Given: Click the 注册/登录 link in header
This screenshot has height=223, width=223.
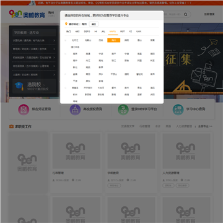Looking at the screenshot, I should 209,14.
